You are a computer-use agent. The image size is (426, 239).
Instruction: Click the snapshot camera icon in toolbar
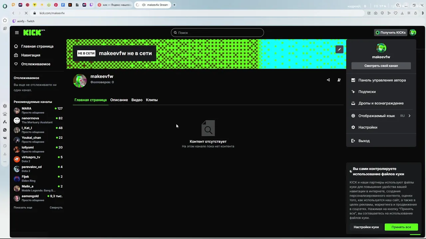376,13
